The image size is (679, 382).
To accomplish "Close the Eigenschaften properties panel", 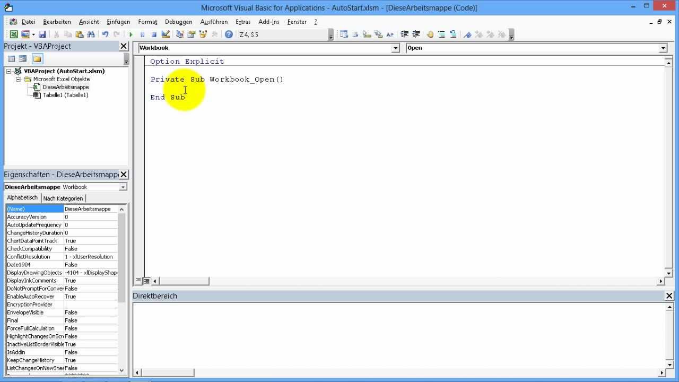I will (x=123, y=175).
